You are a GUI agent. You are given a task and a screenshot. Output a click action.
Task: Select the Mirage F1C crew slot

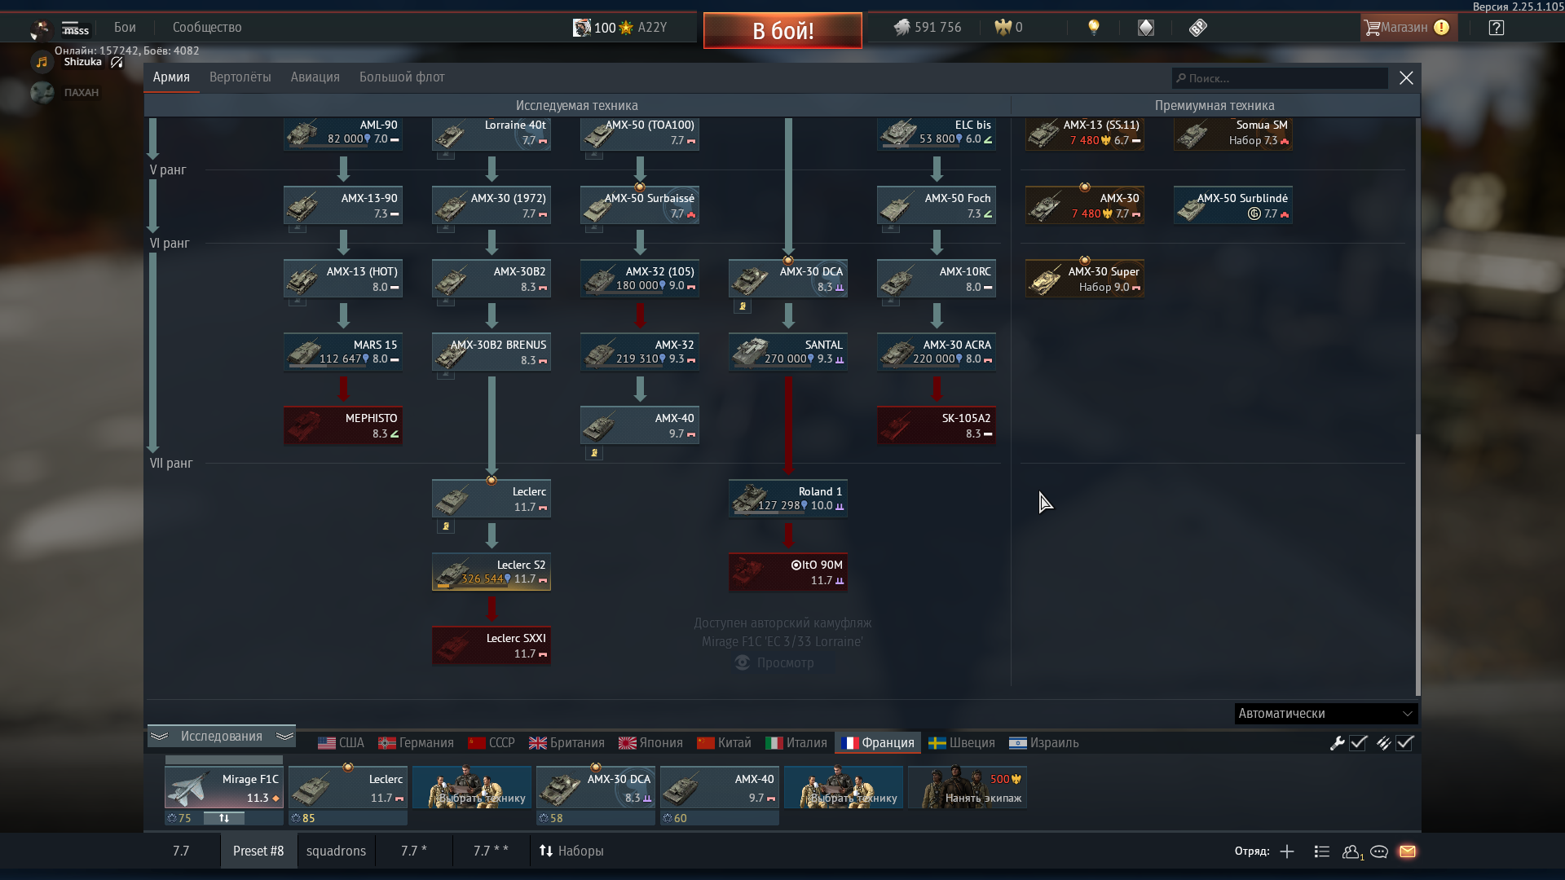(223, 787)
